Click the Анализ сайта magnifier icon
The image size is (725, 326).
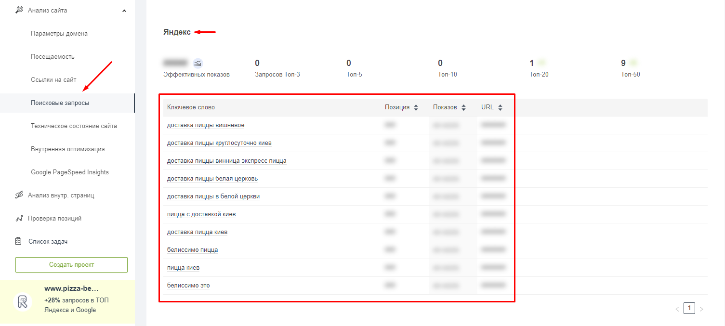click(x=19, y=10)
